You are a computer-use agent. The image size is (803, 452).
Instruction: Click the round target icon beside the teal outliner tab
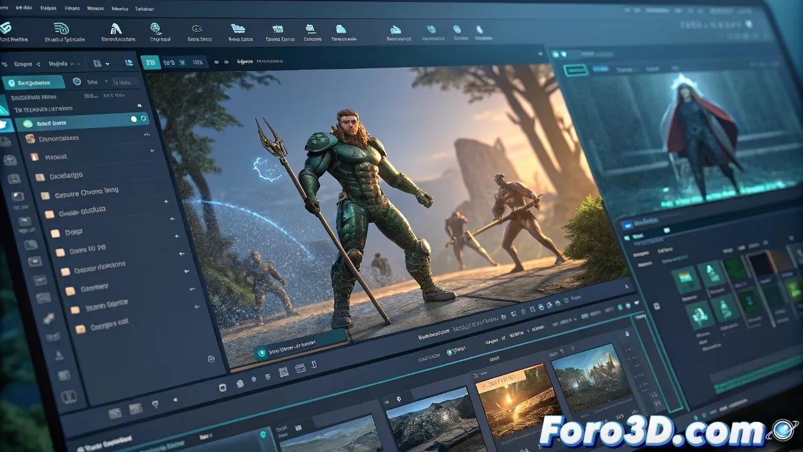click(77, 82)
